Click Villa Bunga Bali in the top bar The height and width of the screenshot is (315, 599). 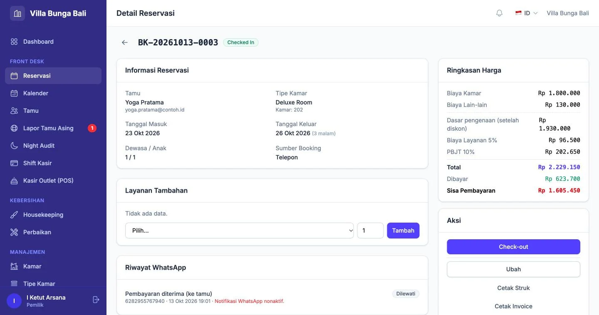(x=568, y=13)
